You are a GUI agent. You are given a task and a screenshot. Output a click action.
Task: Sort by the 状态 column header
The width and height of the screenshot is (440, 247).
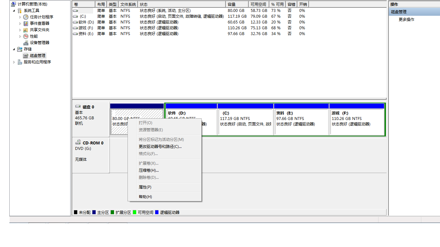[x=182, y=5]
